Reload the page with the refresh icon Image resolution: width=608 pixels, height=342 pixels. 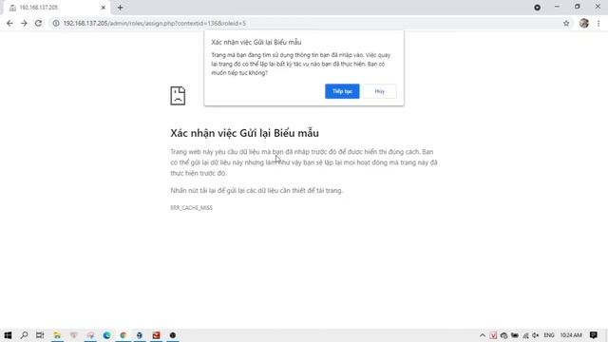pyautogui.click(x=38, y=23)
